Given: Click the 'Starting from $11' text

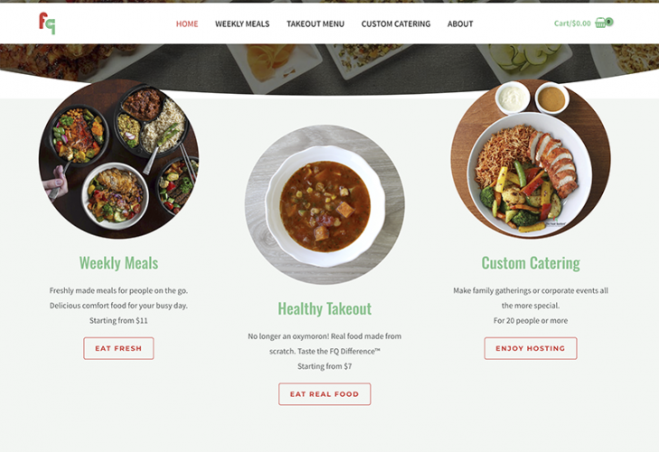Looking at the screenshot, I should [x=118, y=320].
